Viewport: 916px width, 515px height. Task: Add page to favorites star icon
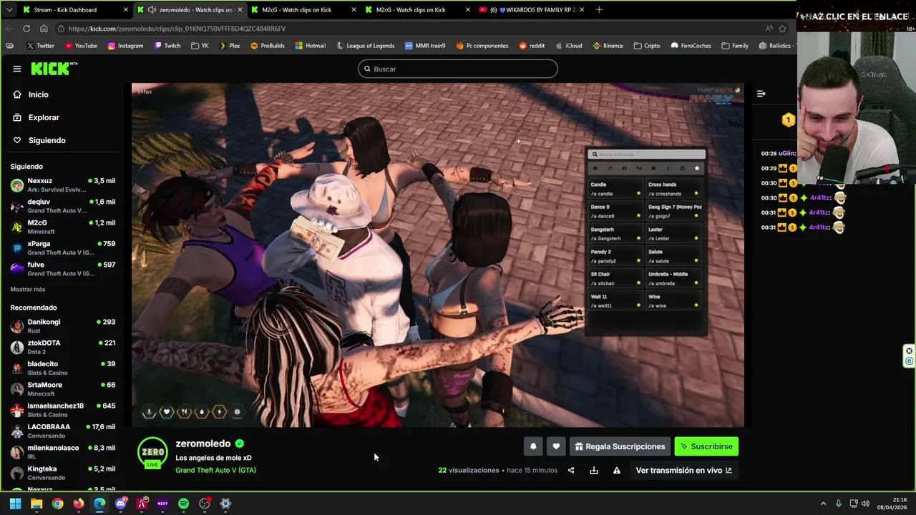(783, 29)
